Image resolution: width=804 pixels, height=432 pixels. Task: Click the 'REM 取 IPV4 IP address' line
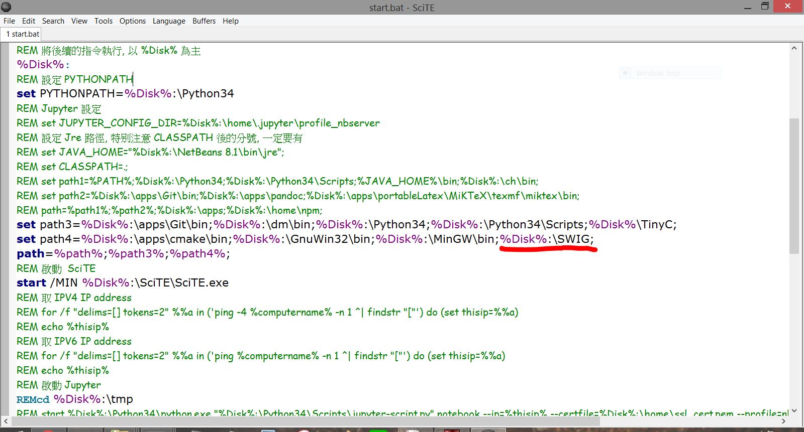[x=74, y=298]
